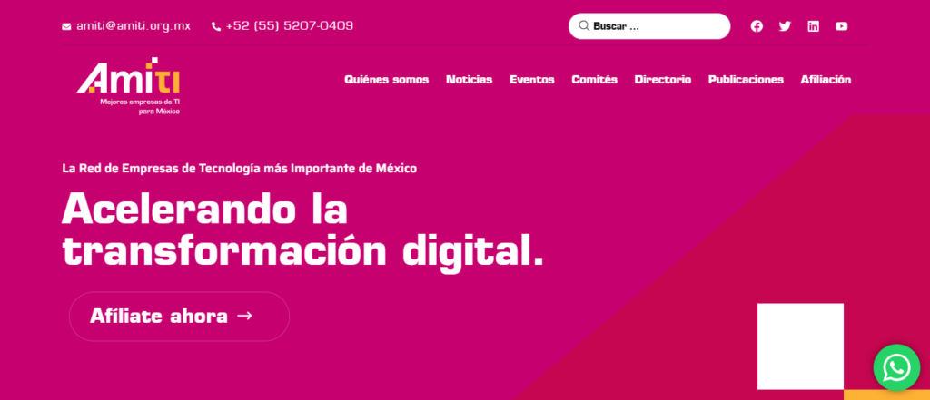Image resolution: width=930 pixels, height=400 pixels.
Task: Click inside the Buscar search field
Action: tap(649, 26)
